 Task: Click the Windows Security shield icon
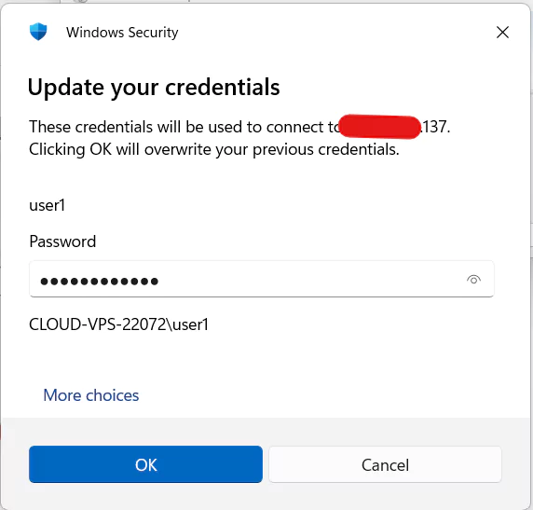pos(38,32)
